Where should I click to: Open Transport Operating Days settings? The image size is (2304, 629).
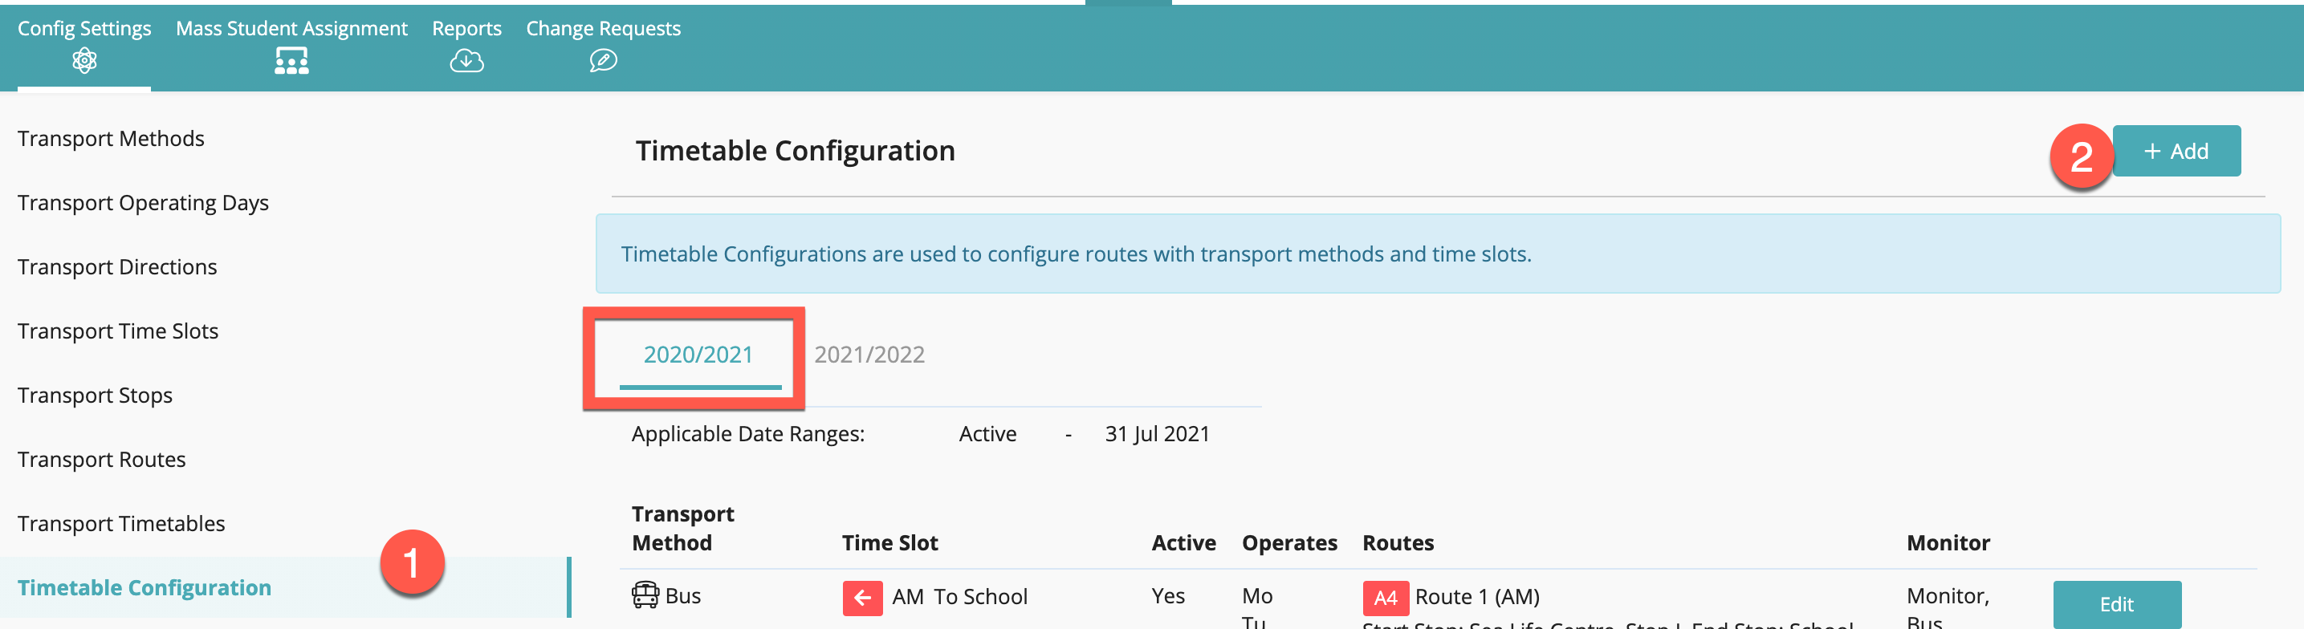[143, 203]
